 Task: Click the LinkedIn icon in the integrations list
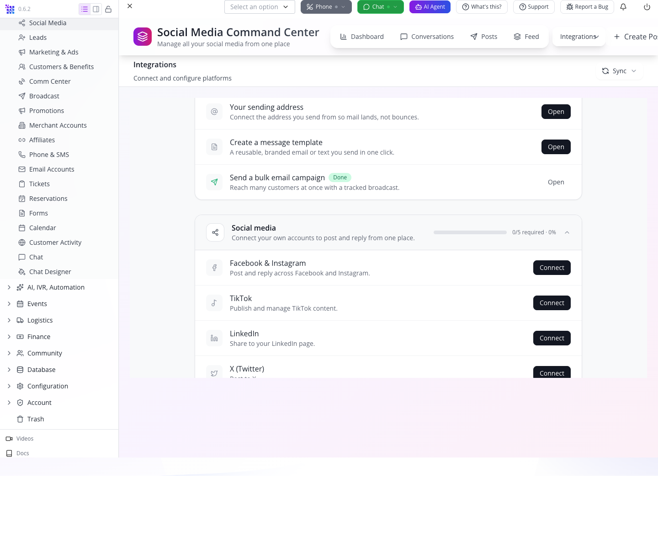pyautogui.click(x=214, y=338)
